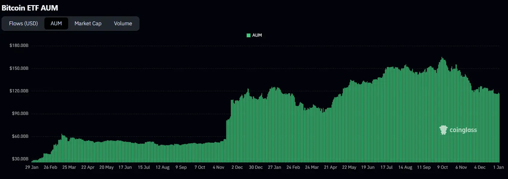Viewport: 508px width, 179px height.
Task: Select the 1 Jan date label
Action: tap(498, 167)
